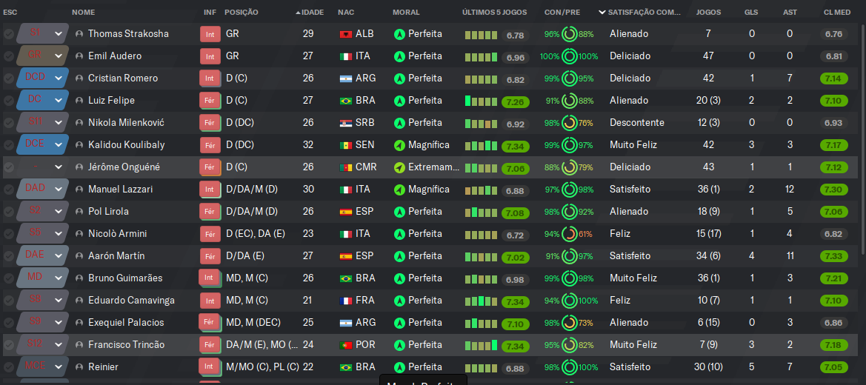The width and height of the screenshot is (866, 385).
Task: Click Manuel Lazzari's 7.30 average rating
Action: 834,190
